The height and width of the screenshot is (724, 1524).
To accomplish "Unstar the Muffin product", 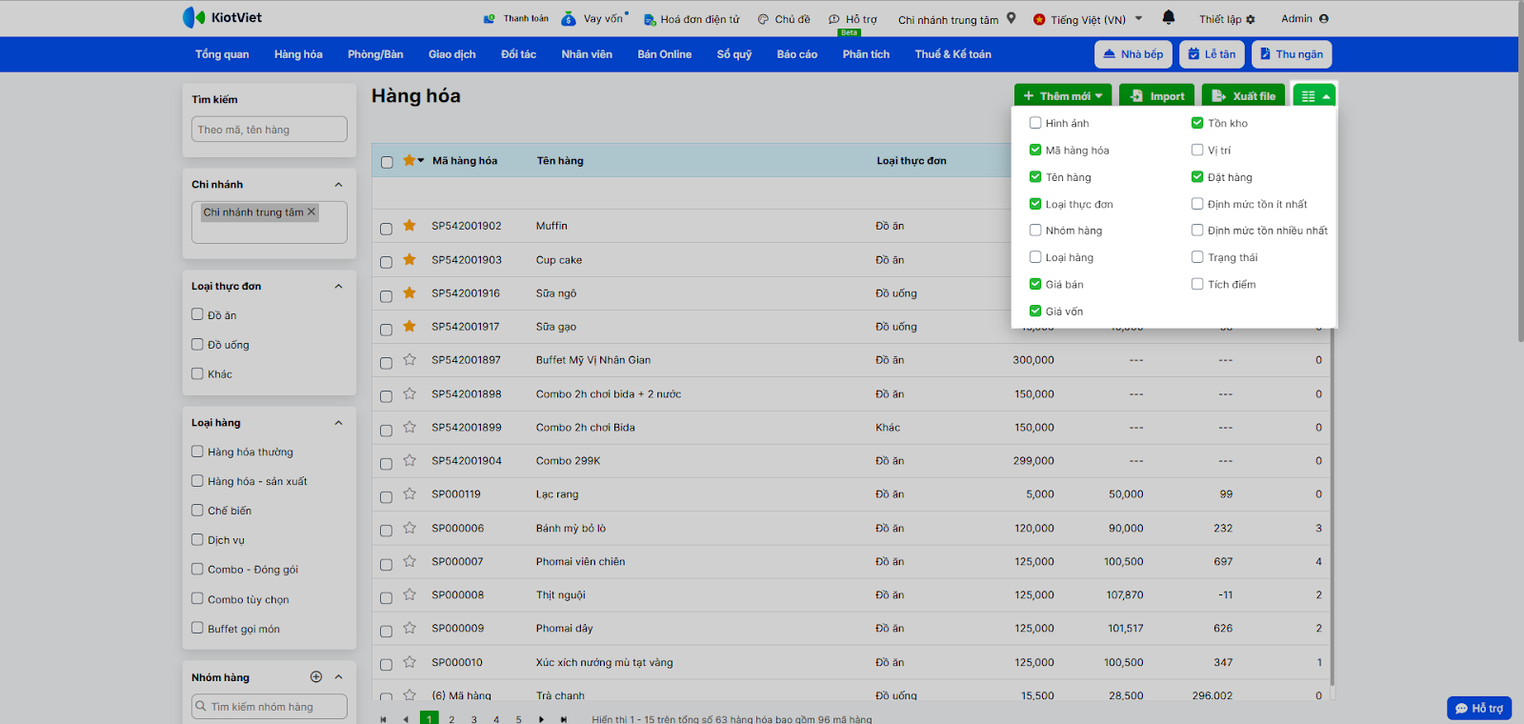I will 410,226.
